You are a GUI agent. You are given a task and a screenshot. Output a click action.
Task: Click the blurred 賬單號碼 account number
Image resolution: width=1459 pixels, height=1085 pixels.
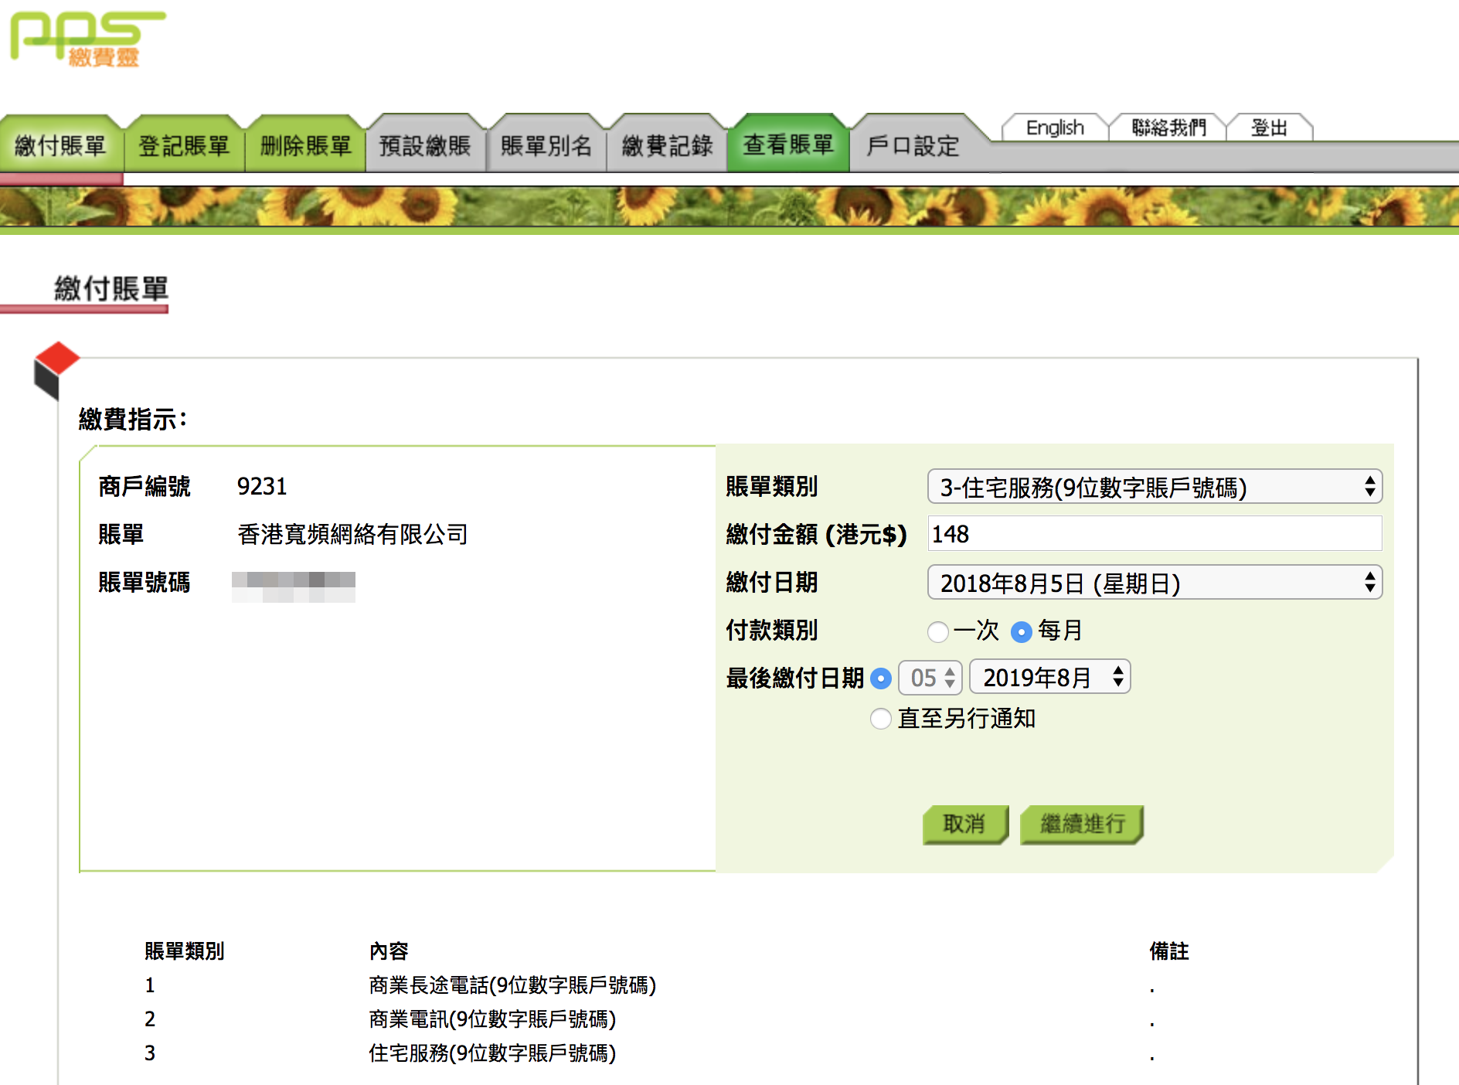click(294, 587)
